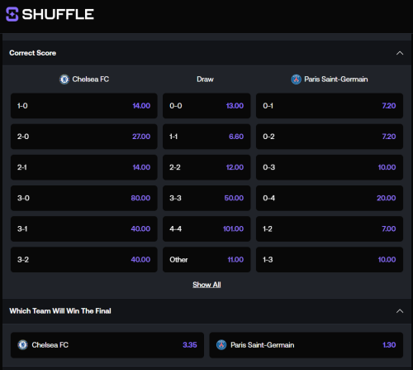
Task: Choose PSG 1-2 score at 7.00
Action: [330, 228]
